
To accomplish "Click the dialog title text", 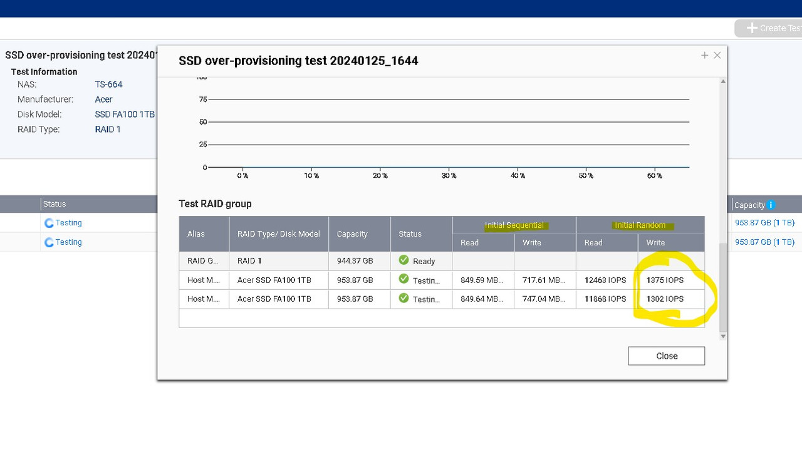I will pyautogui.click(x=298, y=61).
